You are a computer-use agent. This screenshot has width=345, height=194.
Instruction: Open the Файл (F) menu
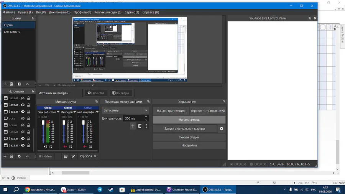pyautogui.click(x=9, y=12)
